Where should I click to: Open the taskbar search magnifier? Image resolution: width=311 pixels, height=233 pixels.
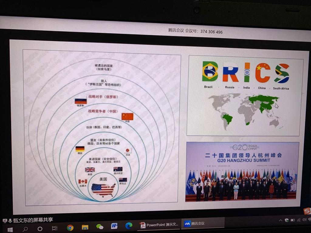[25, 229]
